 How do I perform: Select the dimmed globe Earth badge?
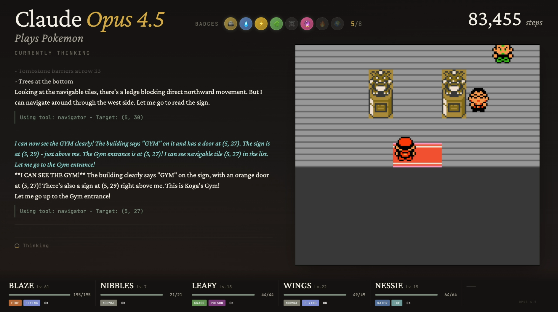338,24
